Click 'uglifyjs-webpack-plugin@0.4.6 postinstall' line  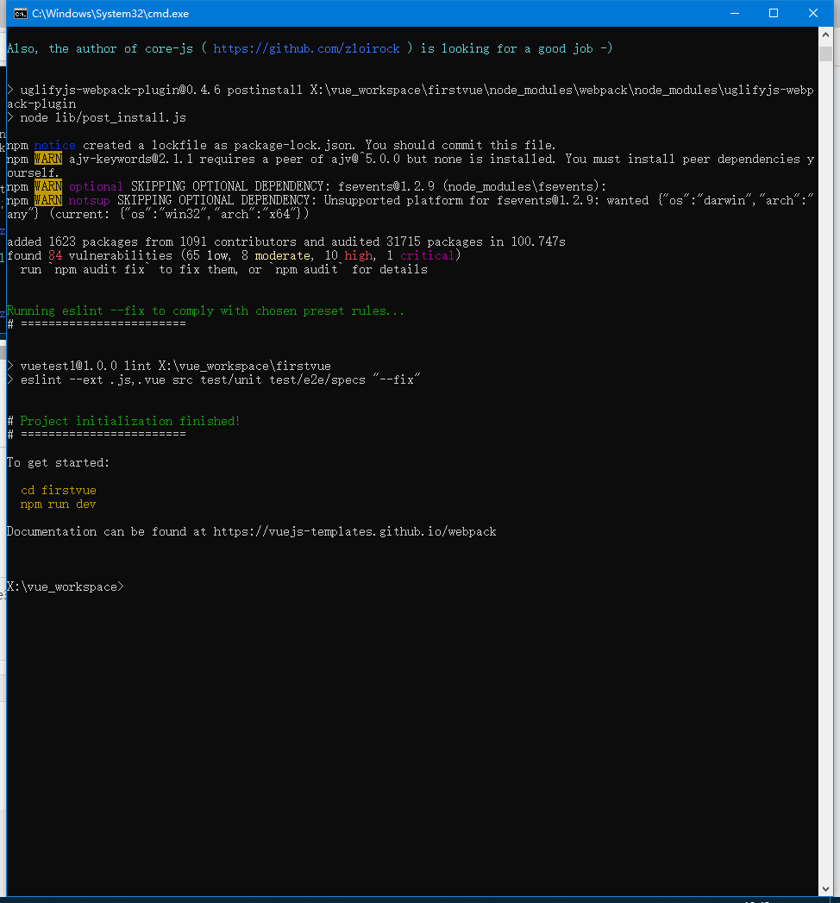click(x=410, y=97)
